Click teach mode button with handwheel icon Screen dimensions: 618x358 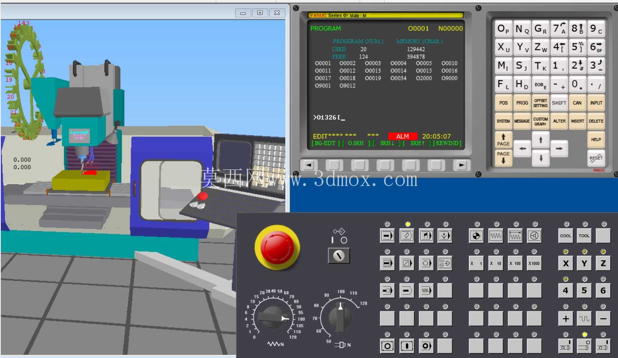tap(445, 263)
